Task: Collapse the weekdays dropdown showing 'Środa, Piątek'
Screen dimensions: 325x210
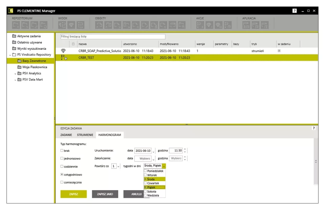Action: (164, 166)
